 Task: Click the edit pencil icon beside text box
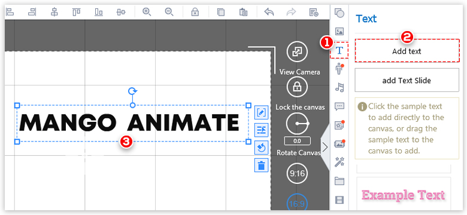[262, 113]
